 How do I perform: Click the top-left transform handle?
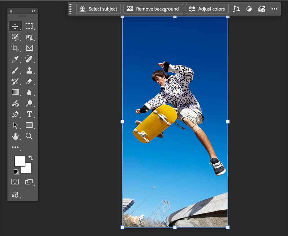(x=123, y=17)
